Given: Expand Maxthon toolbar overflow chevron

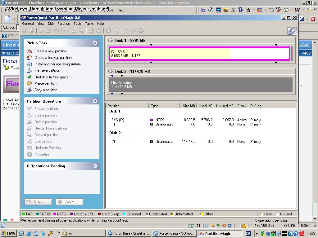Looking at the screenshot, I should [x=316, y=9].
